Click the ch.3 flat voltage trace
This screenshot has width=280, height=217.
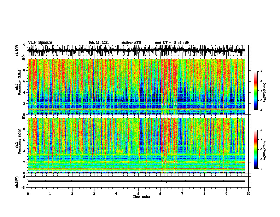point(136,182)
